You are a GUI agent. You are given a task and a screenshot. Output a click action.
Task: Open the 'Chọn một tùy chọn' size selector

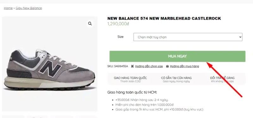[x=188, y=37]
